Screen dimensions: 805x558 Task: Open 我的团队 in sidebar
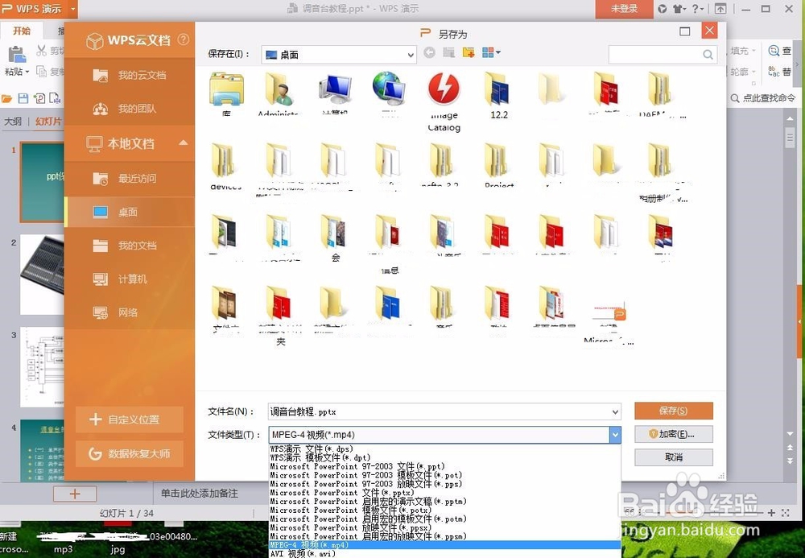[x=130, y=109]
